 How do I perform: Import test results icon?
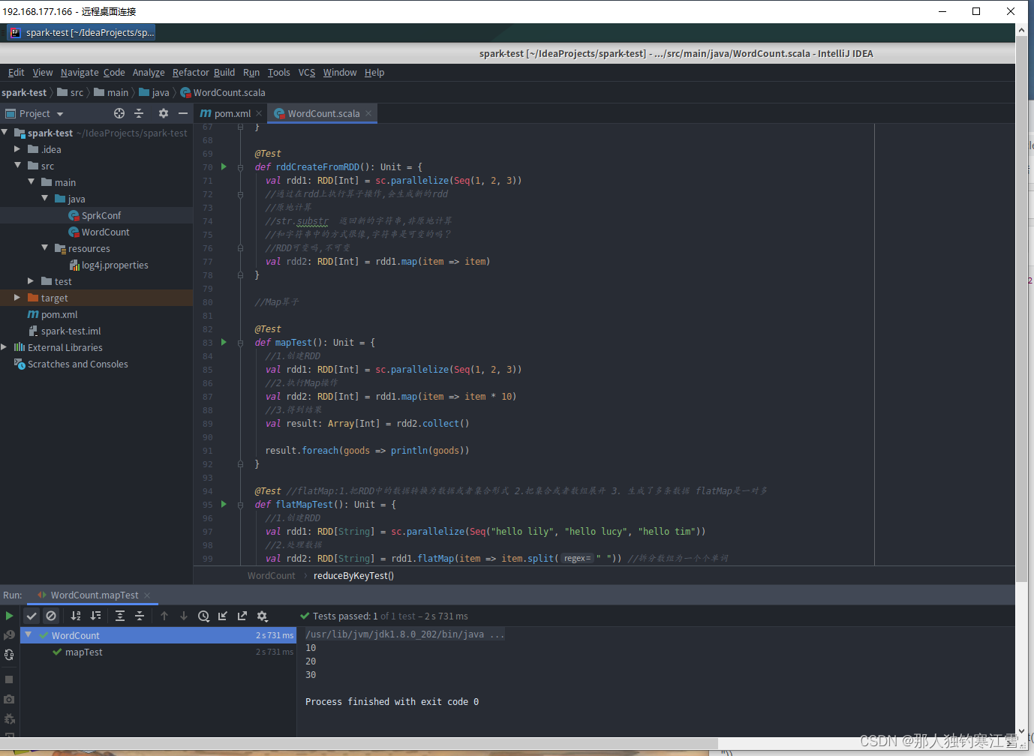point(223,616)
